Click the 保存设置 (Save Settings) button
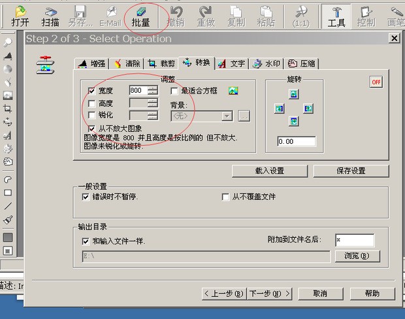The height and width of the screenshot is (319, 405). pyautogui.click(x=351, y=171)
